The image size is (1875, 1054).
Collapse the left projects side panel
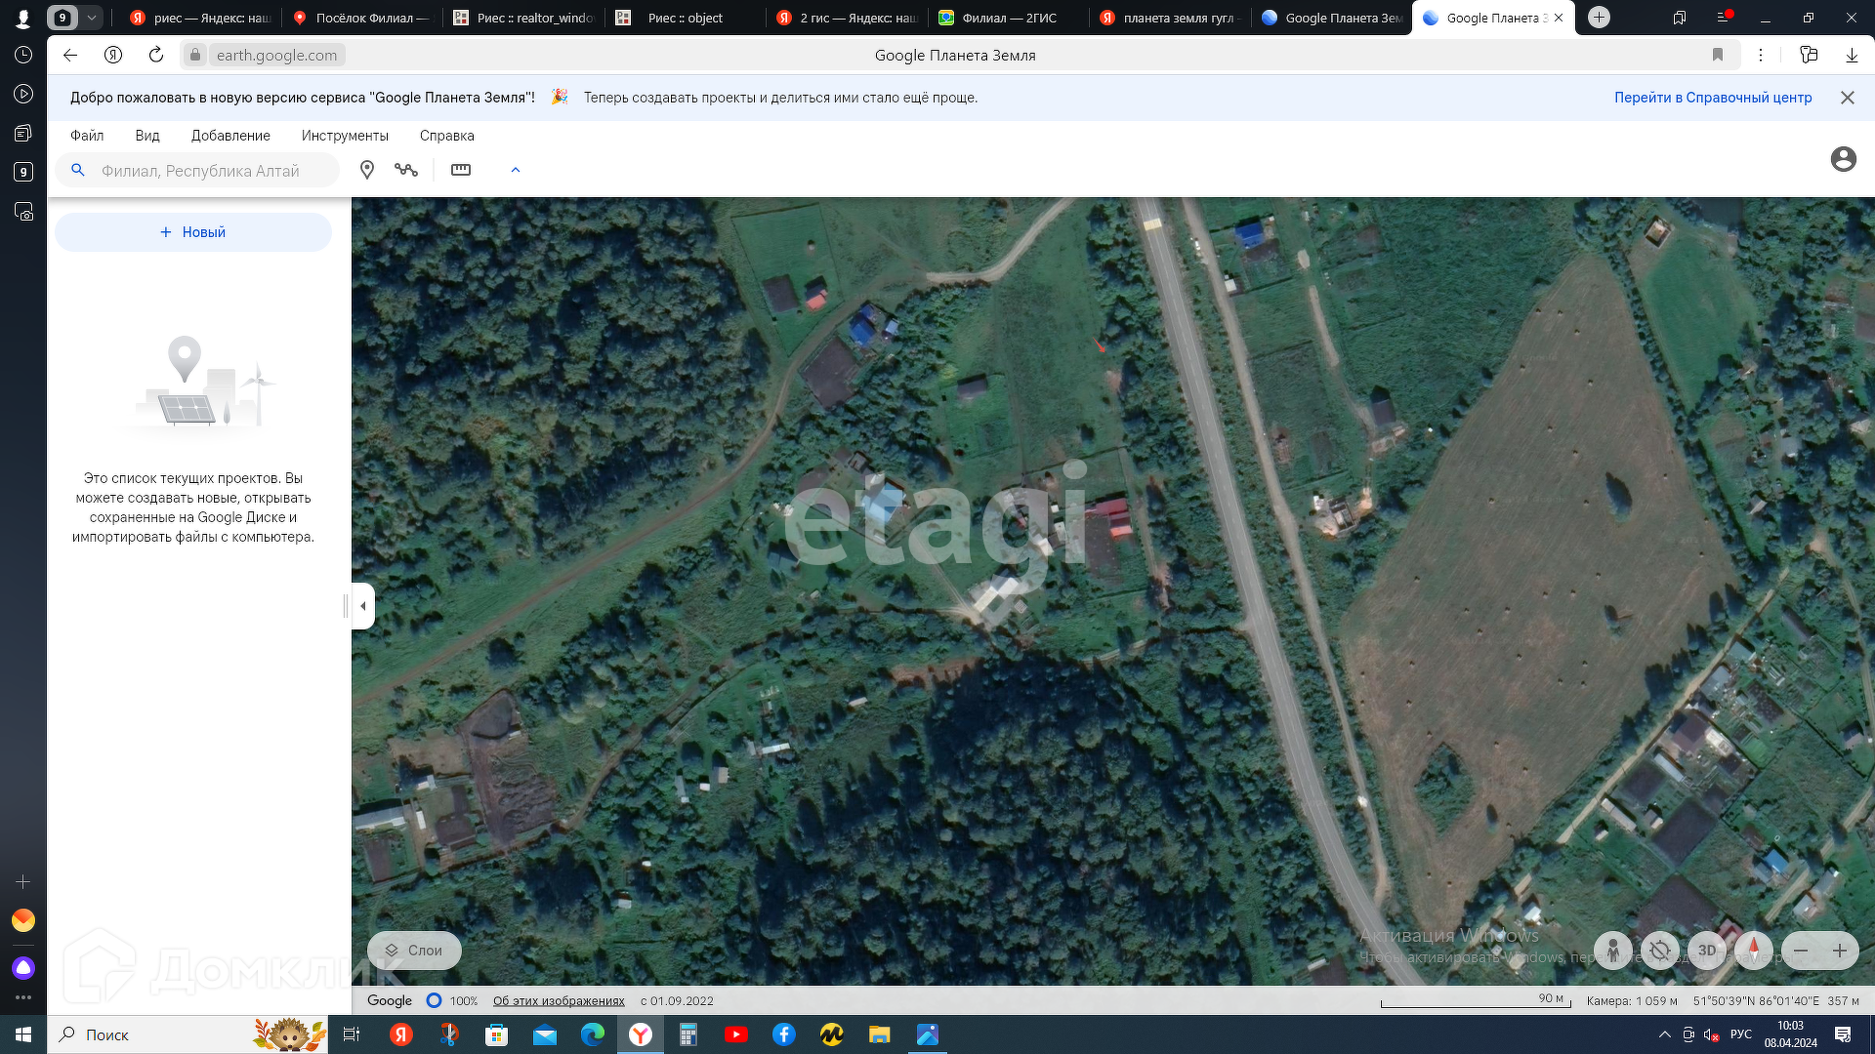click(x=363, y=606)
